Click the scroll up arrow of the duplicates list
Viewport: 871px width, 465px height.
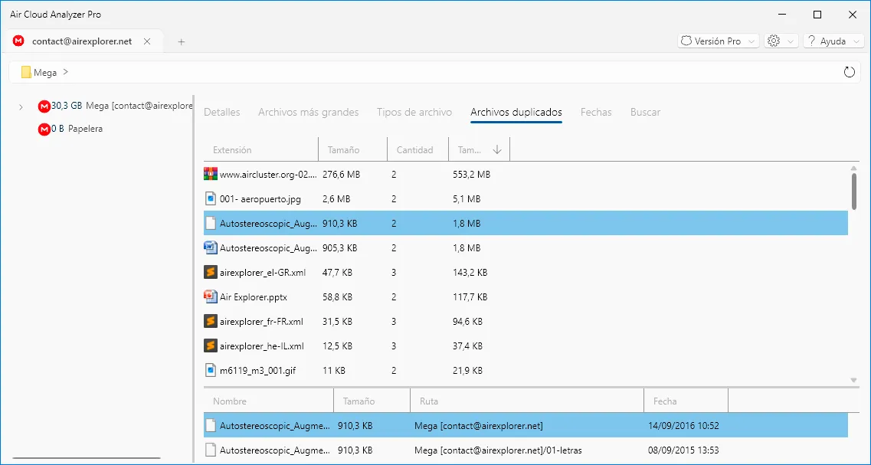click(x=854, y=168)
